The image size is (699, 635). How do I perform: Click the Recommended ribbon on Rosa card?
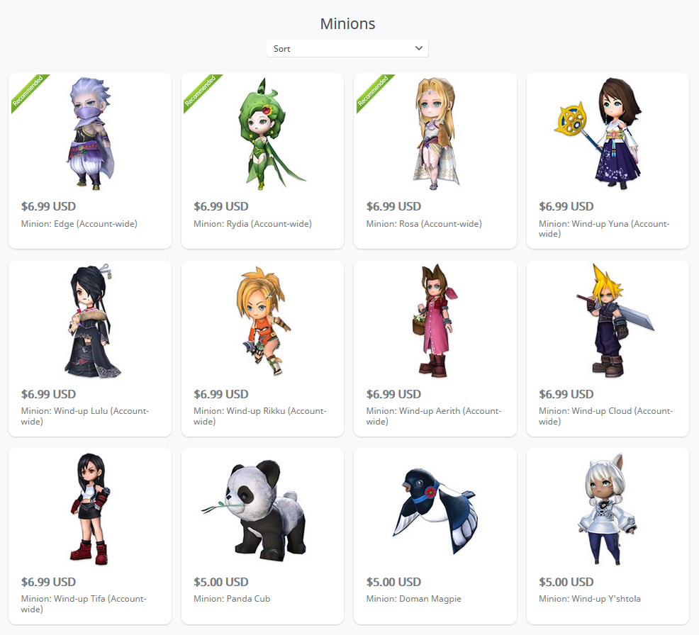pyautogui.click(x=373, y=91)
